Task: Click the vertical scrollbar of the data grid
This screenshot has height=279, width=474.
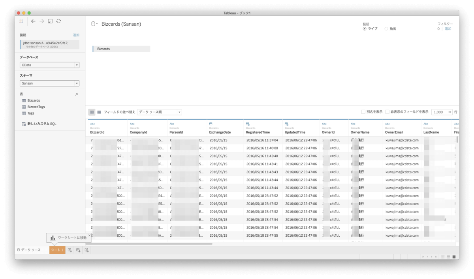Action: click(457, 139)
